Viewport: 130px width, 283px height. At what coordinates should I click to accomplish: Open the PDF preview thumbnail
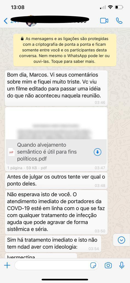click(56, 124)
